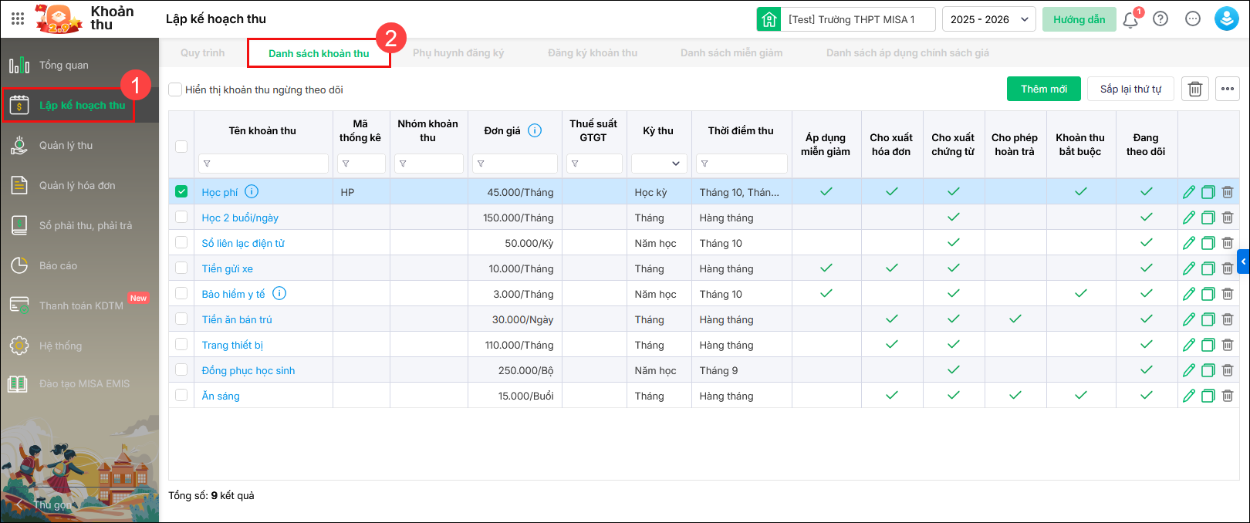The image size is (1250, 523).
Task: Open the three-dots more options button
Action: click(x=1228, y=89)
